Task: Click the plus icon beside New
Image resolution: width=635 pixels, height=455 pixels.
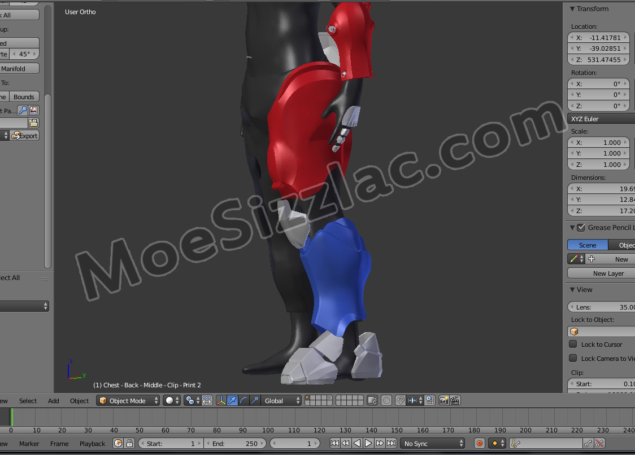Action: pyautogui.click(x=591, y=259)
